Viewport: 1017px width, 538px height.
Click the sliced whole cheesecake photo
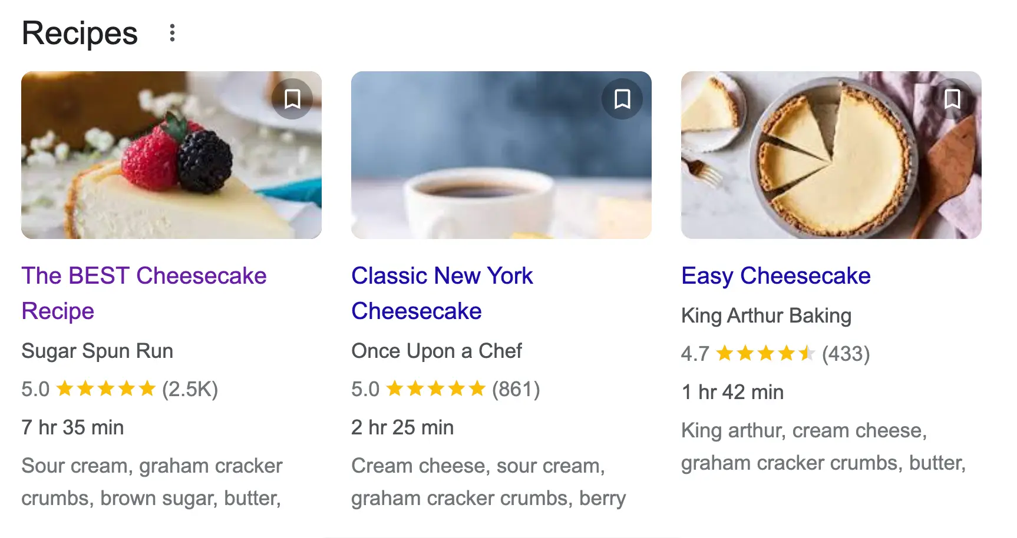(x=831, y=155)
